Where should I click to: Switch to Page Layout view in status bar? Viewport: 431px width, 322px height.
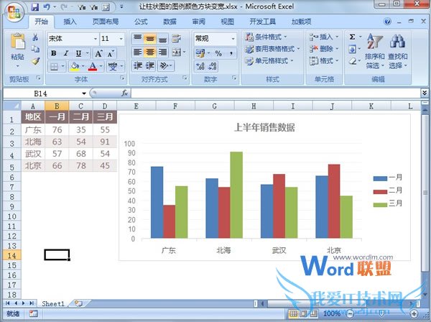click(x=303, y=313)
